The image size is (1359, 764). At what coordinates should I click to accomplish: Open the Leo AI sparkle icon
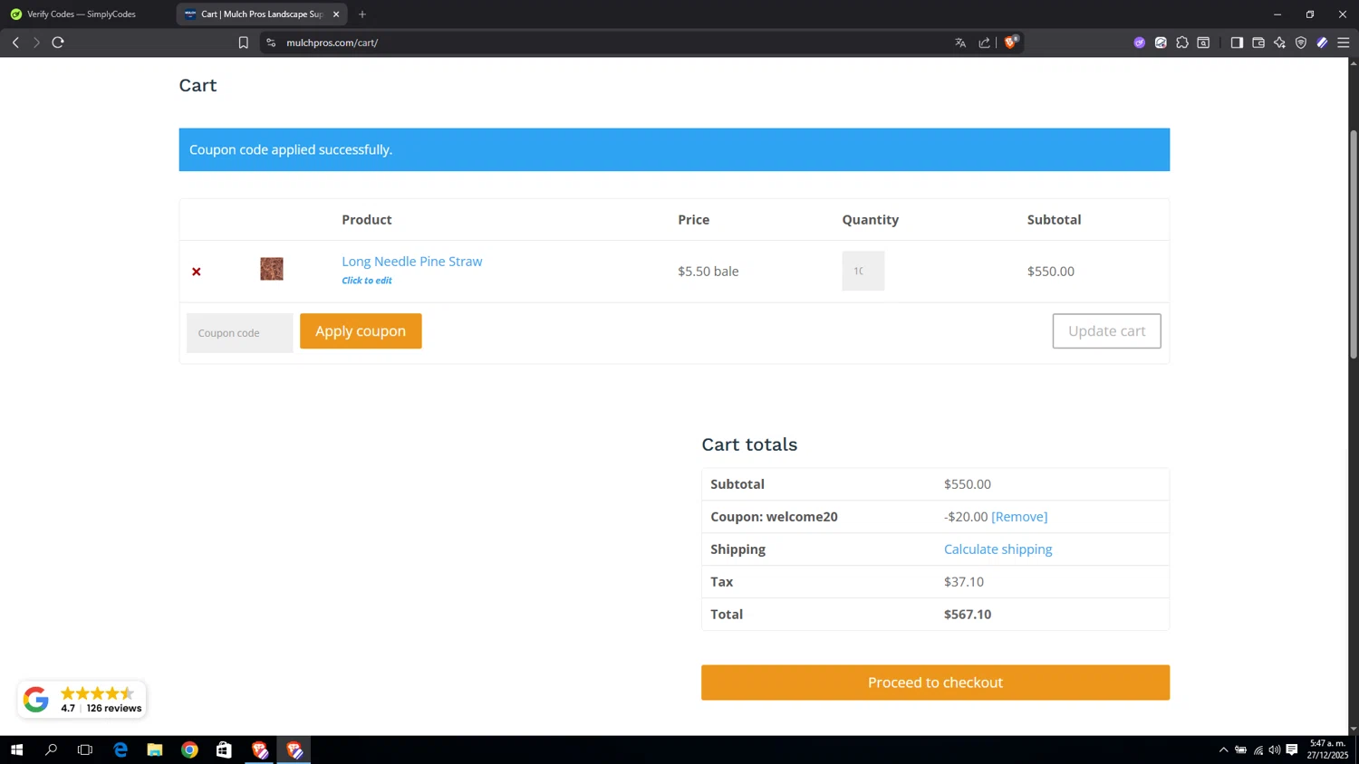point(1279,43)
